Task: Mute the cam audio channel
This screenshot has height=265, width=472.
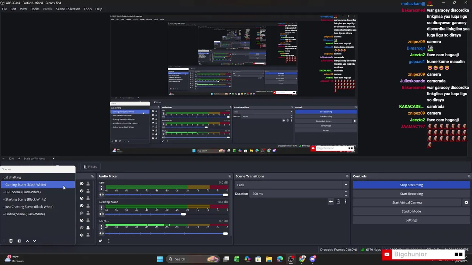Action: click(x=101, y=195)
